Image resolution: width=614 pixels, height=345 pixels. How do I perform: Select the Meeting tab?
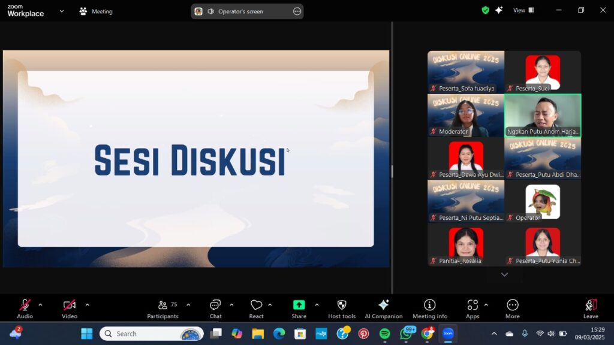pyautogui.click(x=95, y=11)
